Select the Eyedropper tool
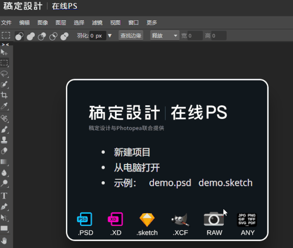This screenshot has height=248, width=293. (5, 106)
